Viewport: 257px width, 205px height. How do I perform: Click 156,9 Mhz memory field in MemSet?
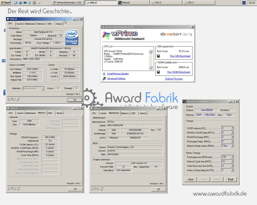(210, 115)
